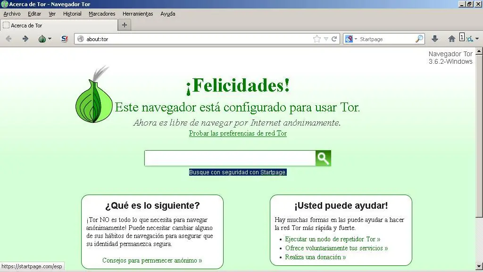Open Realiza una donación link
Viewport: 483px width, 272px height.
coord(316,257)
